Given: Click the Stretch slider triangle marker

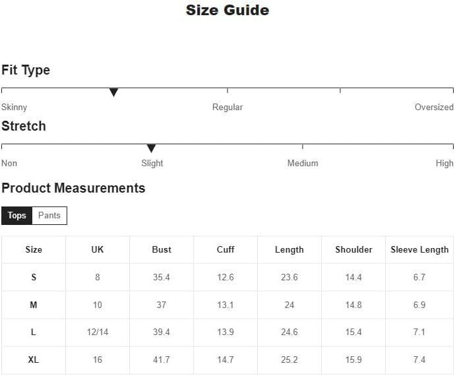Looking at the screenshot, I should (151, 148).
